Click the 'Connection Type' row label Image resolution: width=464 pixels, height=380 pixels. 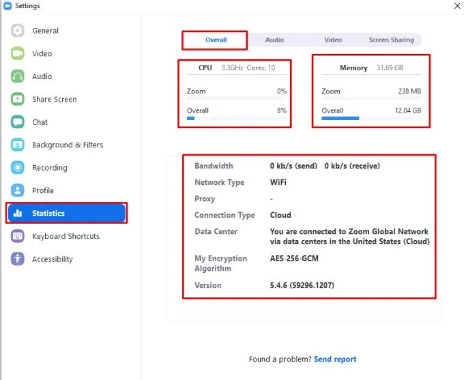[x=224, y=215]
